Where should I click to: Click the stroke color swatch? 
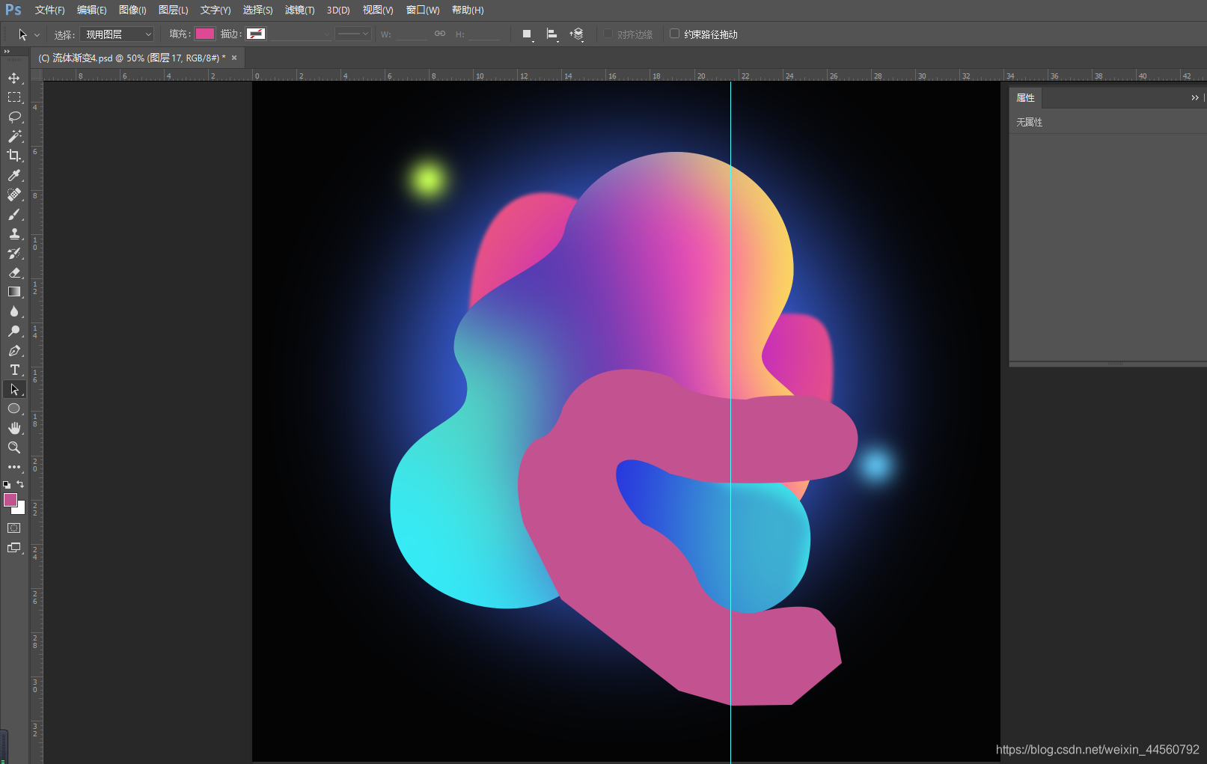pyautogui.click(x=256, y=34)
